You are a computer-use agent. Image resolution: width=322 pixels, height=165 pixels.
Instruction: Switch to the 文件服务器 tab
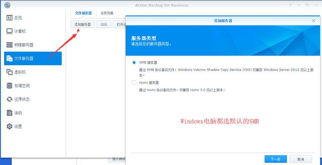tap(83, 13)
